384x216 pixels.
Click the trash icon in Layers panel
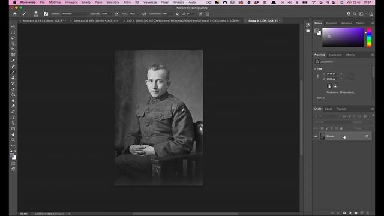point(368,213)
